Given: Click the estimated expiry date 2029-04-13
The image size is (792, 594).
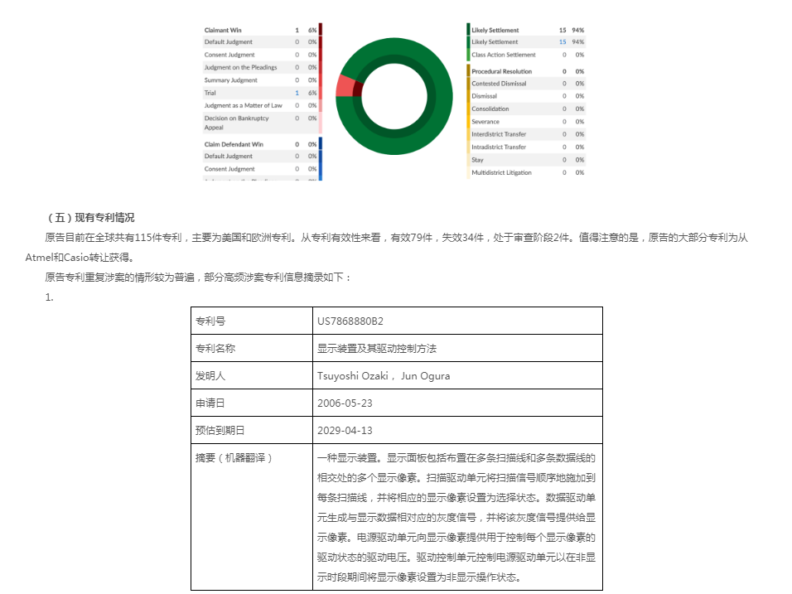Looking at the screenshot, I should 342,431.
